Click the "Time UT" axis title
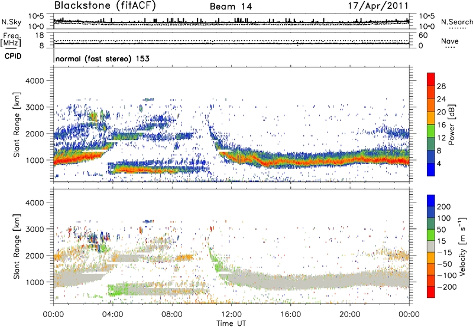 pos(231,323)
